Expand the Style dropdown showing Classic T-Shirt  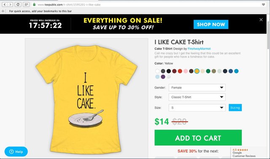[x=197, y=97]
